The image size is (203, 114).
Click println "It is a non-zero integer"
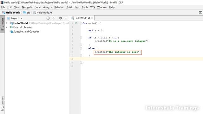(x=121, y=41)
